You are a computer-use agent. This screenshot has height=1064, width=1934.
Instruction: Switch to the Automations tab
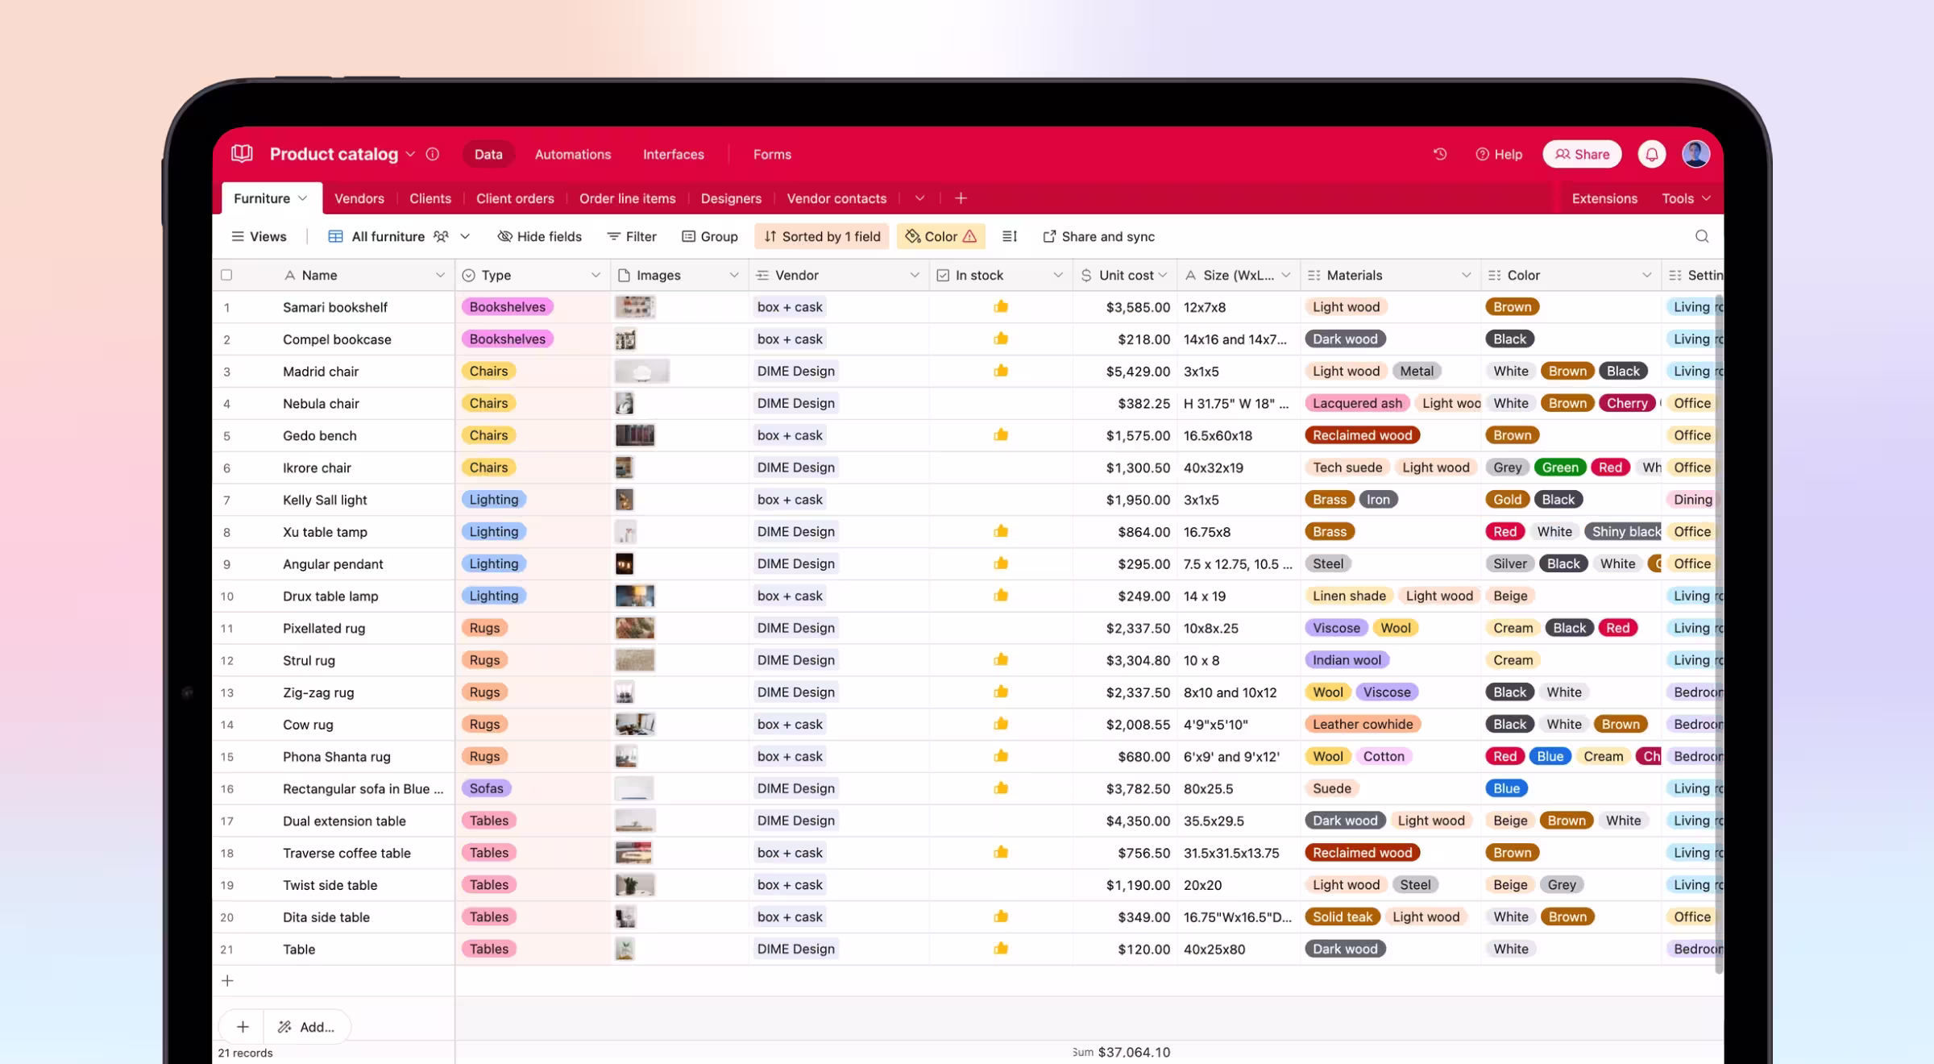[x=573, y=154]
